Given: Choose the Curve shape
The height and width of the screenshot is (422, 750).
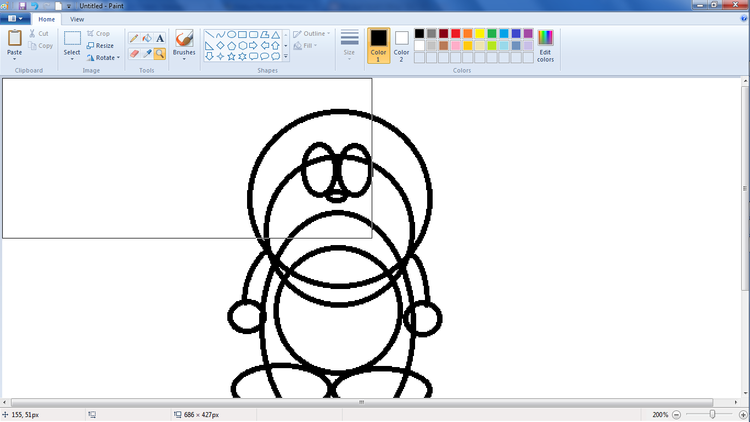Looking at the screenshot, I should point(220,35).
